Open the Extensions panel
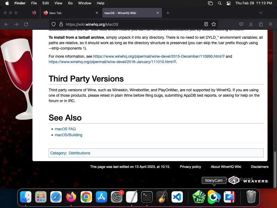 click(x=261, y=24)
